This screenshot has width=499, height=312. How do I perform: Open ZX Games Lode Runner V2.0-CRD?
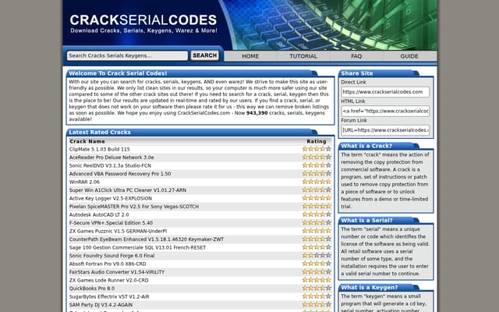[x=109, y=281]
